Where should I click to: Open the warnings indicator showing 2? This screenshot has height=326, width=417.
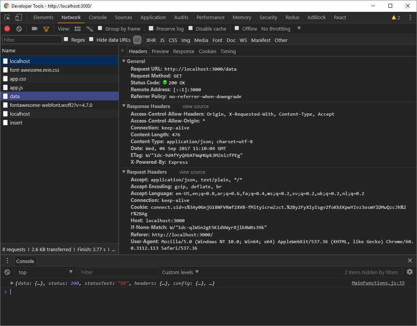tap(396, 18)
